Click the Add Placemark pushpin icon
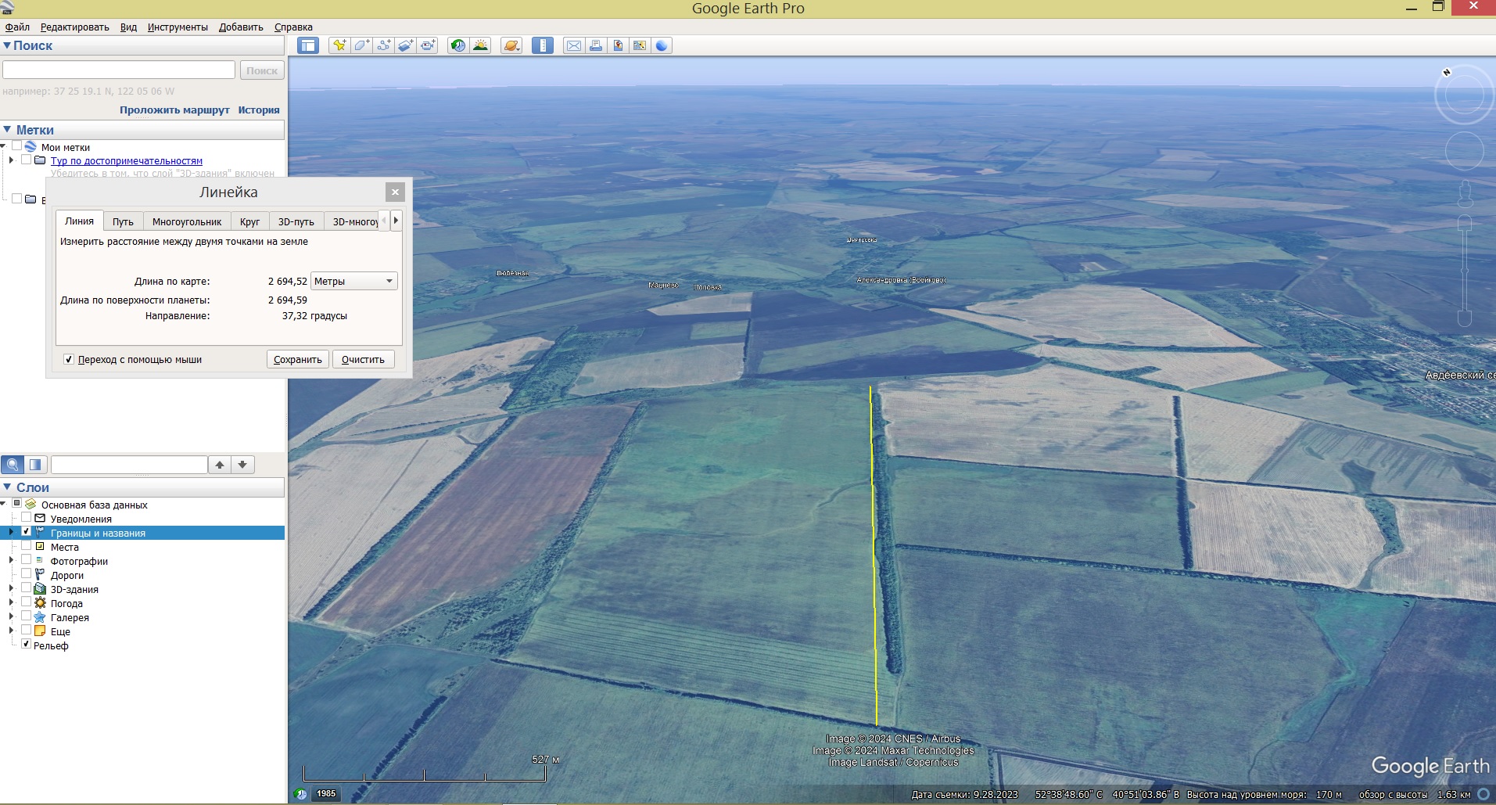1496x805 pixels. (x=339, y=45)
